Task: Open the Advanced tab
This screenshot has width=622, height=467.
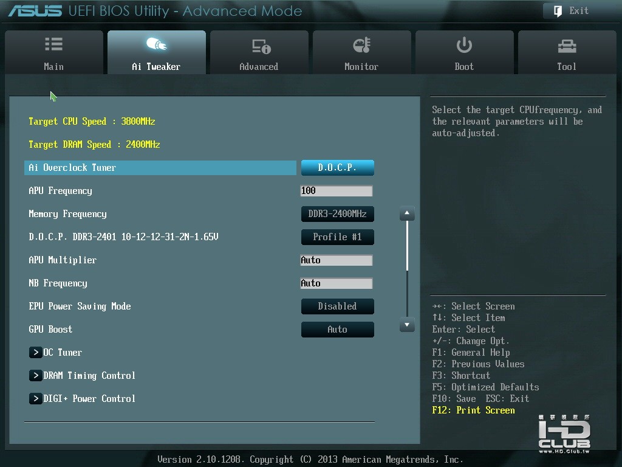Action: tap(259, 52)
